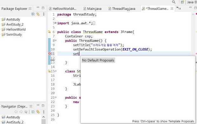
Task: Switch to HellowWorldA... editor tab
Action: pyautogui.click(x=63, y=9)
